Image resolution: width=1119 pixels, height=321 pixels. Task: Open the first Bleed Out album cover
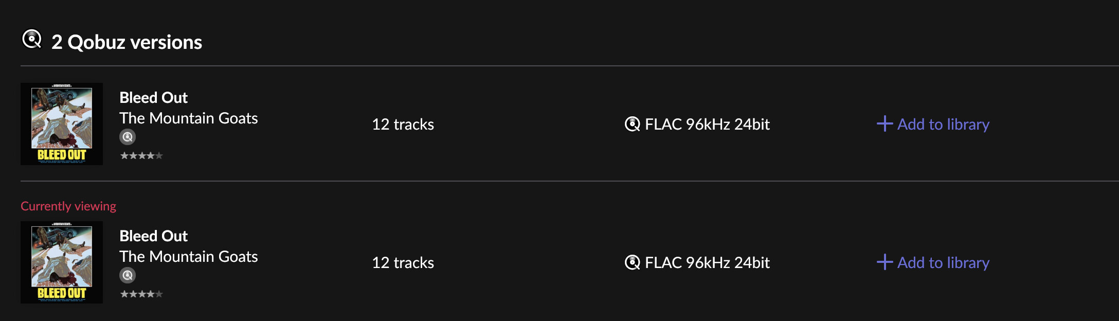[62, 124]
